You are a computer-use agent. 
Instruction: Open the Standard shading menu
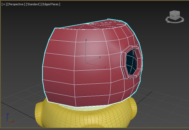click(33, 4)
